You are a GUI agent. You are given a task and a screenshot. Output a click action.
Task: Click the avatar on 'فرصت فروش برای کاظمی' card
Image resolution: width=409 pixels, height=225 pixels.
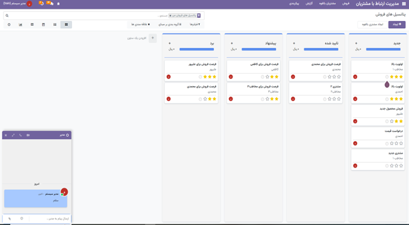click(x=230, y=77)
